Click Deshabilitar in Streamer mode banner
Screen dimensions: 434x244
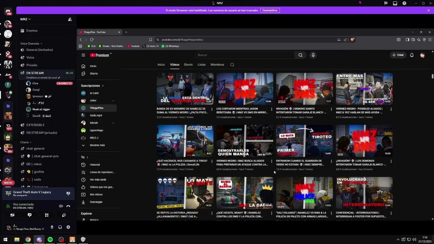270,11
